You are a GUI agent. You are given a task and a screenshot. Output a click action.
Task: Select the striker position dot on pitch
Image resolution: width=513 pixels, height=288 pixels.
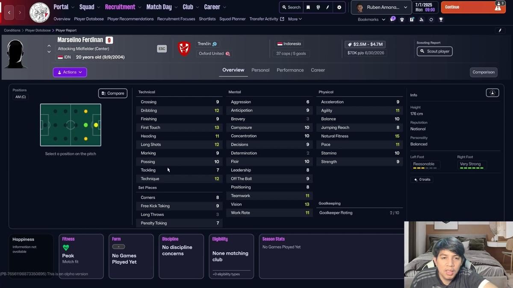click(x=96, y=125)
